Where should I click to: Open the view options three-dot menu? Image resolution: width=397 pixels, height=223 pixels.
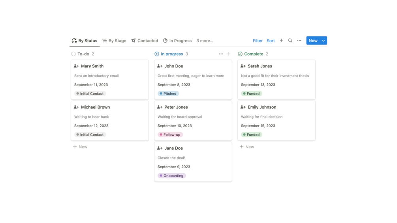[x=299, y=40]
